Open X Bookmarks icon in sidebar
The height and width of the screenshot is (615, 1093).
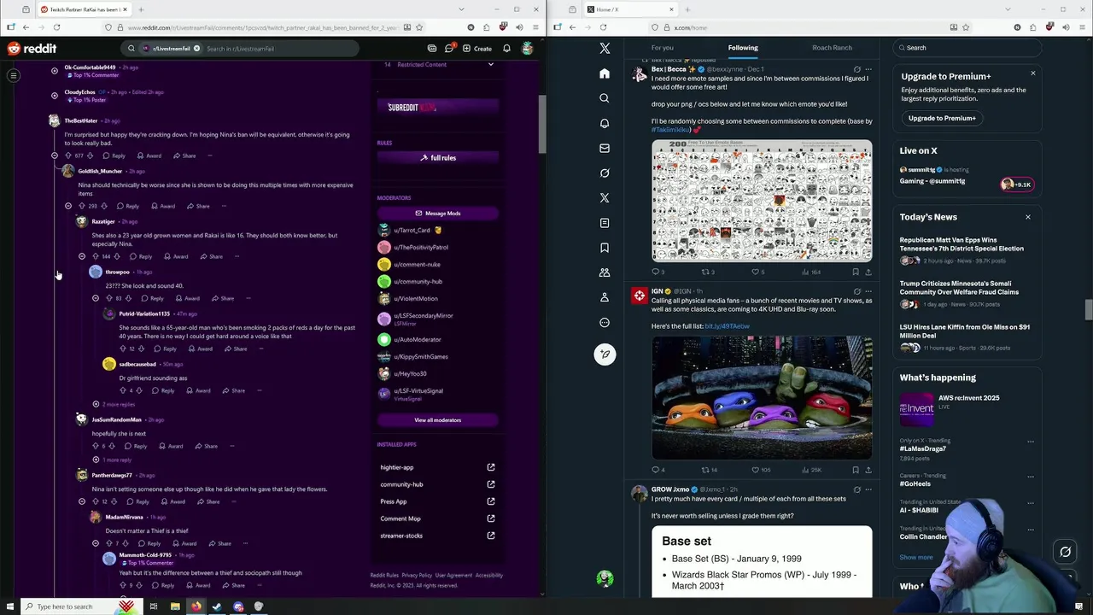(605, 248)
